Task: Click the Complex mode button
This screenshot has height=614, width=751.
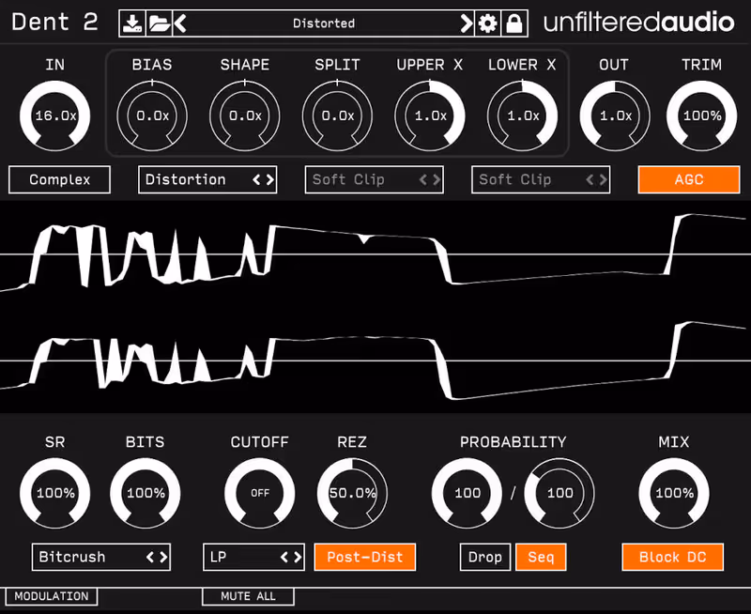Action: [58, 179]
